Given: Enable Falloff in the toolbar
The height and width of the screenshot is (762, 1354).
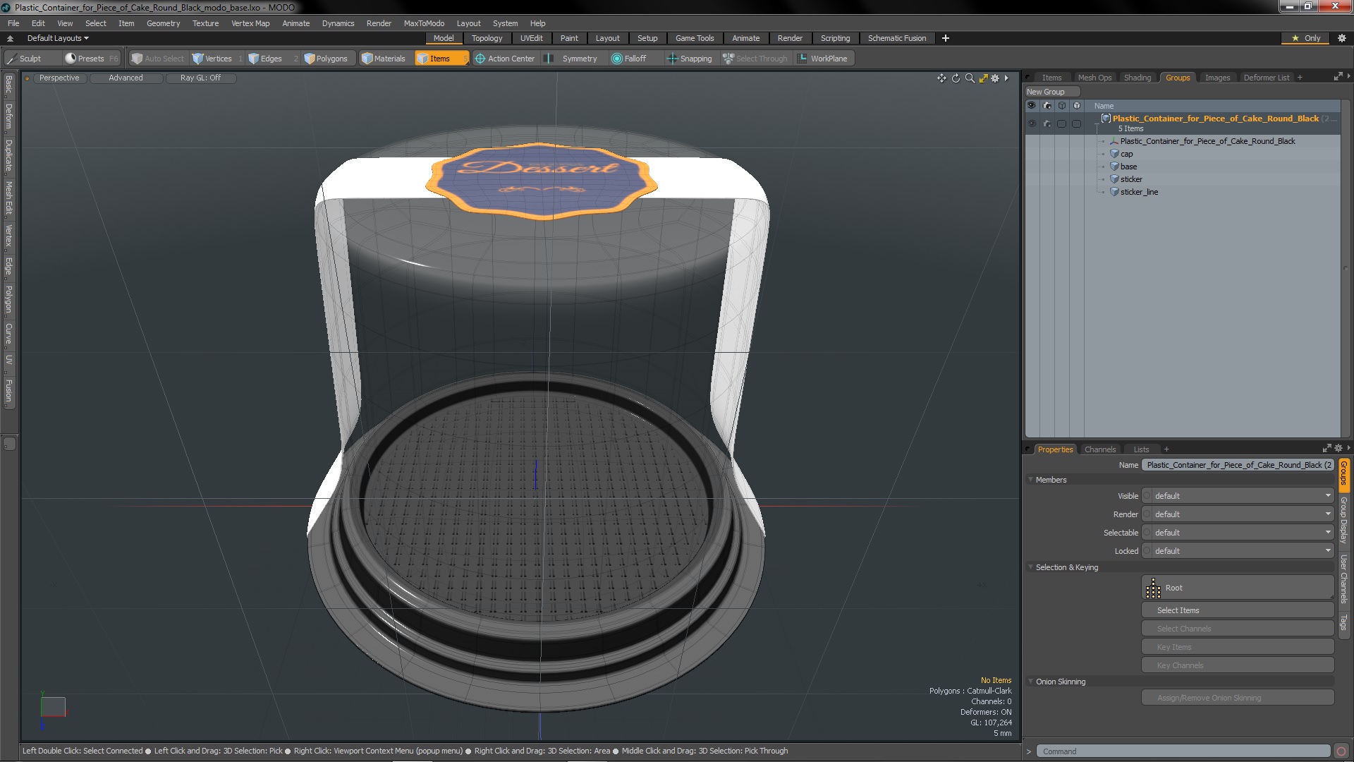Looking at the screenshot, I should (628, 59).
